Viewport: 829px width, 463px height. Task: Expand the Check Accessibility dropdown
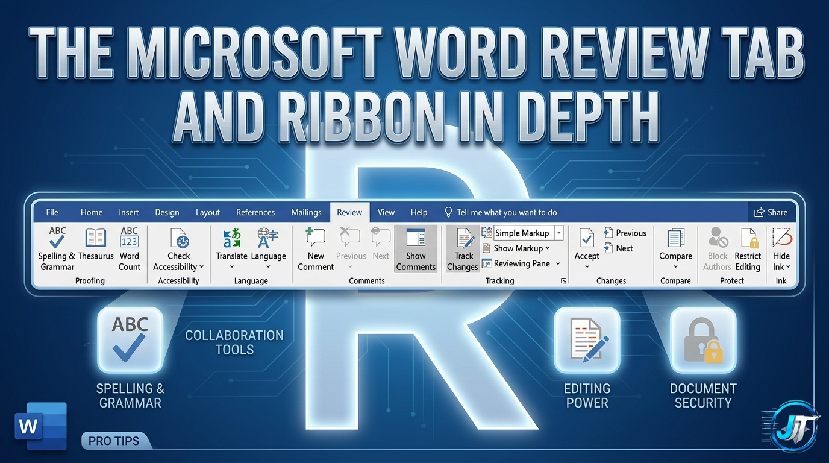(201, 267)
